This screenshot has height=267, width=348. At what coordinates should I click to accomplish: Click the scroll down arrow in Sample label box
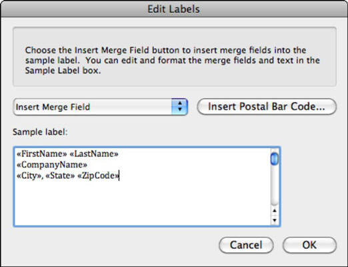click(275, 220)
